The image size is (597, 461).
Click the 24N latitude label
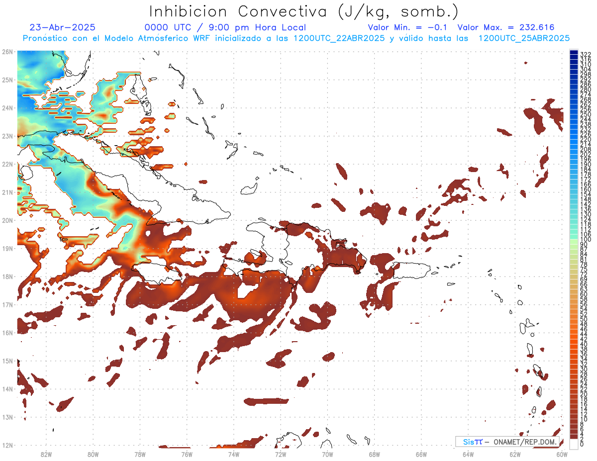7,108
